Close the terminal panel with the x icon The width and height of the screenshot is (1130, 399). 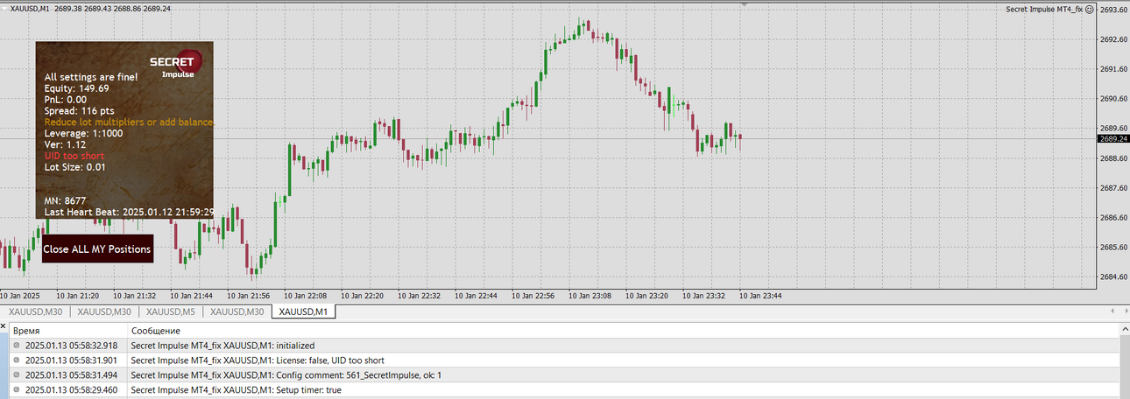[x=4, y=325]
